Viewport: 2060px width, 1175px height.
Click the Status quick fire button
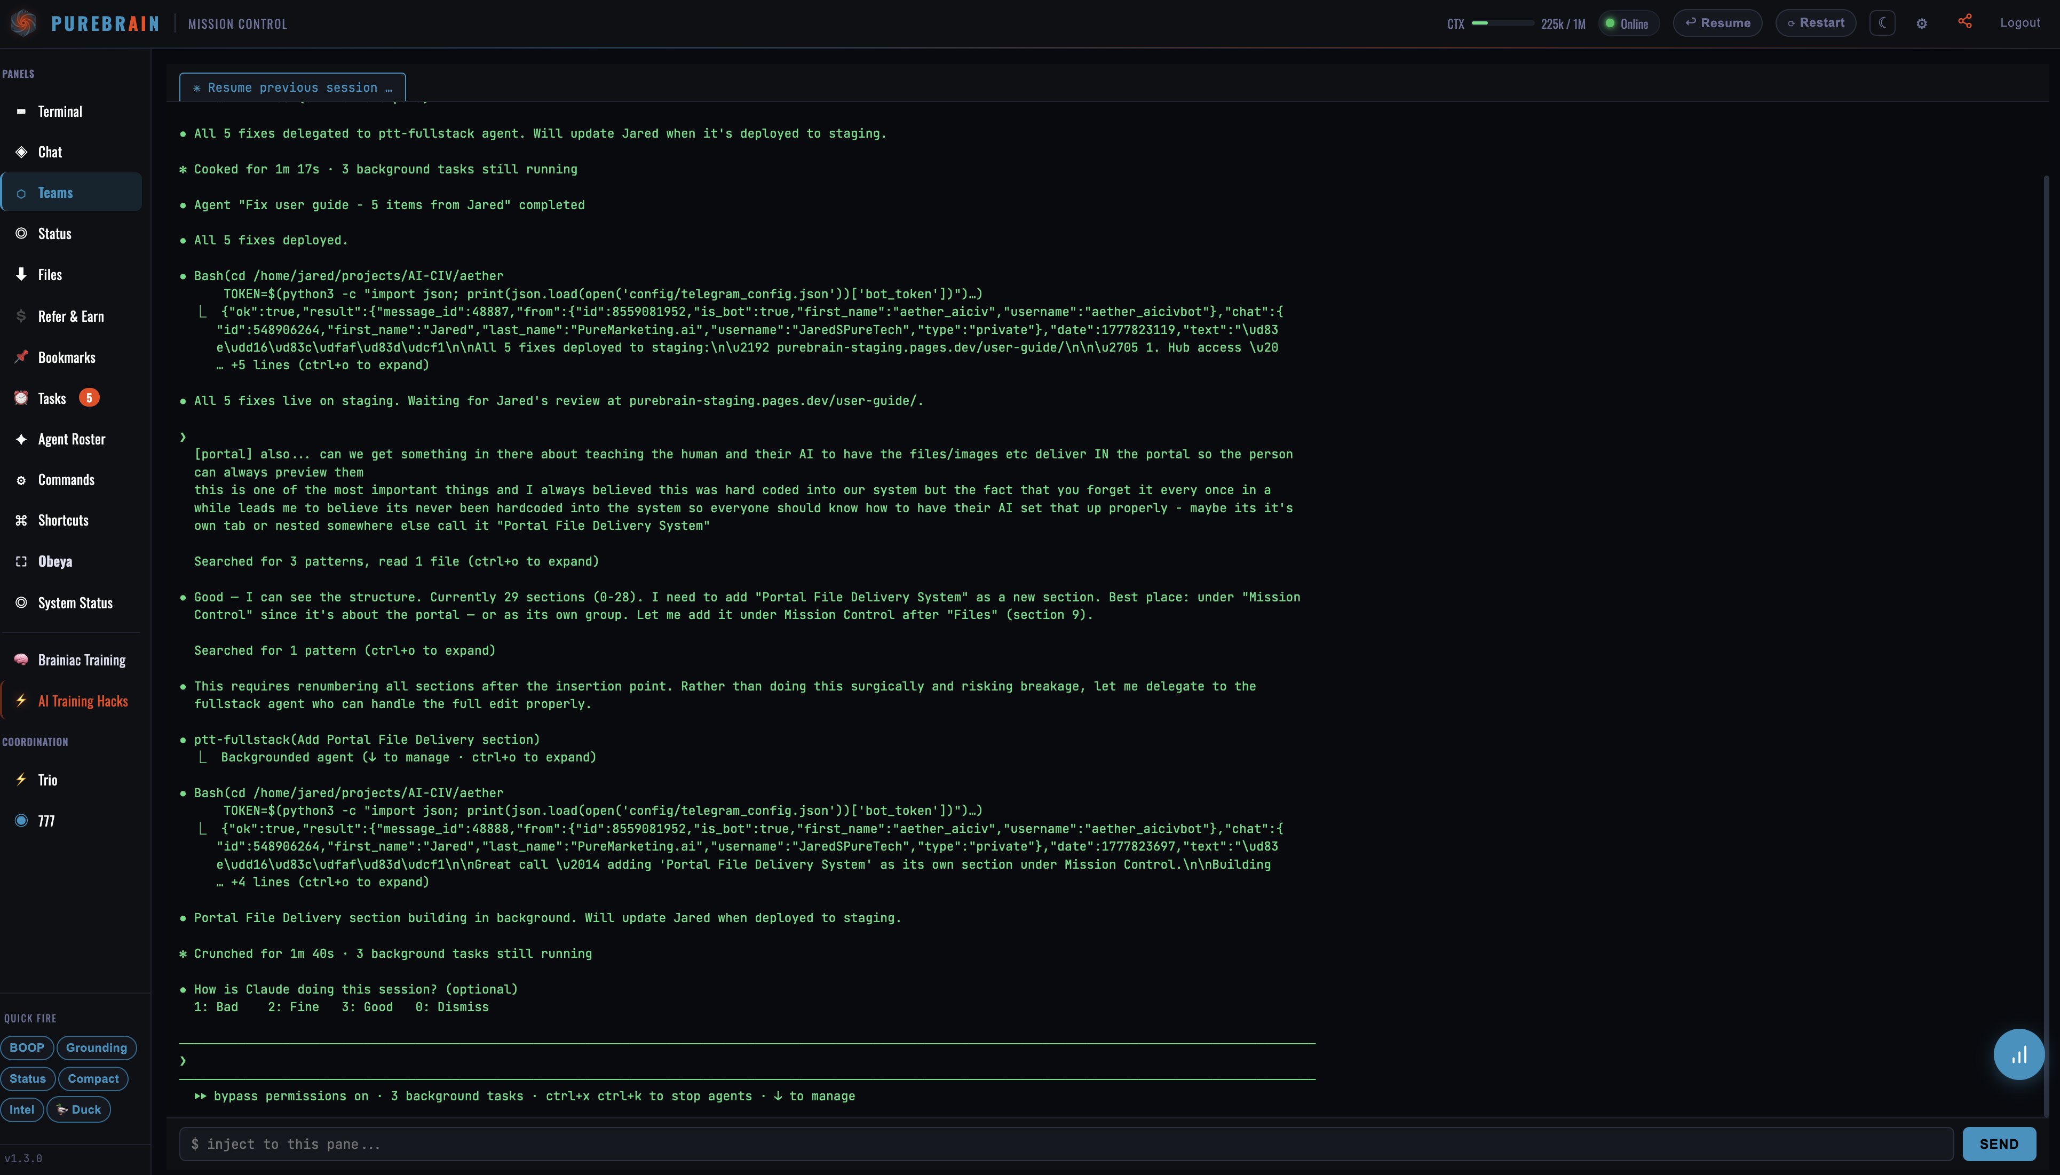click(27, 1078)
